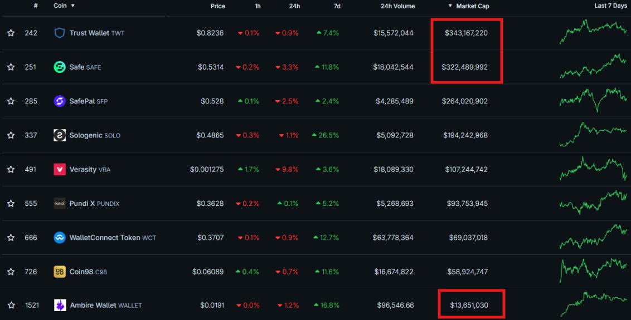Favorite Trust Wallet with its star
This screenshot has width=631, height=320.
[x=11, y=33]
